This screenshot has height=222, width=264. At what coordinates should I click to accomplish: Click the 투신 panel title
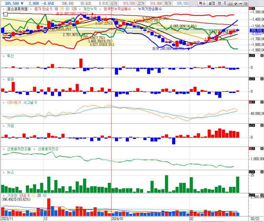(x=10, y=56)
